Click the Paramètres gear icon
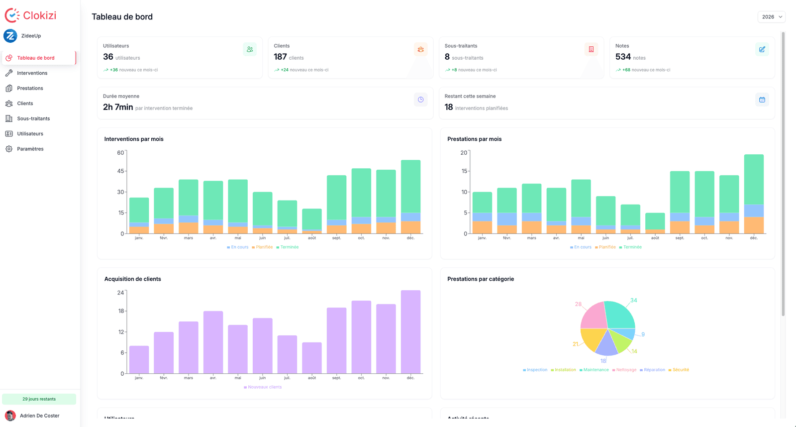 click(x=9, y=149)
